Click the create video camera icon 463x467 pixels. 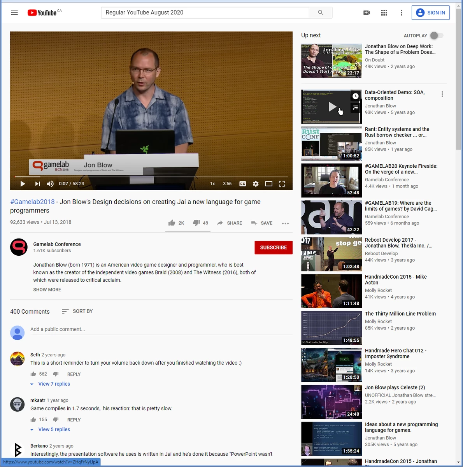click(x=367, y=12)
